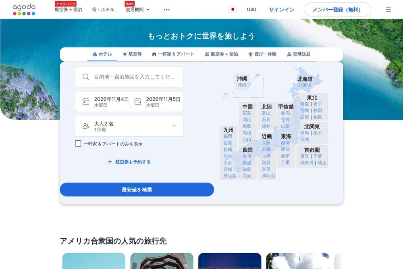Expand the 交通機関 menu
Image resolution: width=403 pixels, height=269 pixels.
[x=137, y=10]
